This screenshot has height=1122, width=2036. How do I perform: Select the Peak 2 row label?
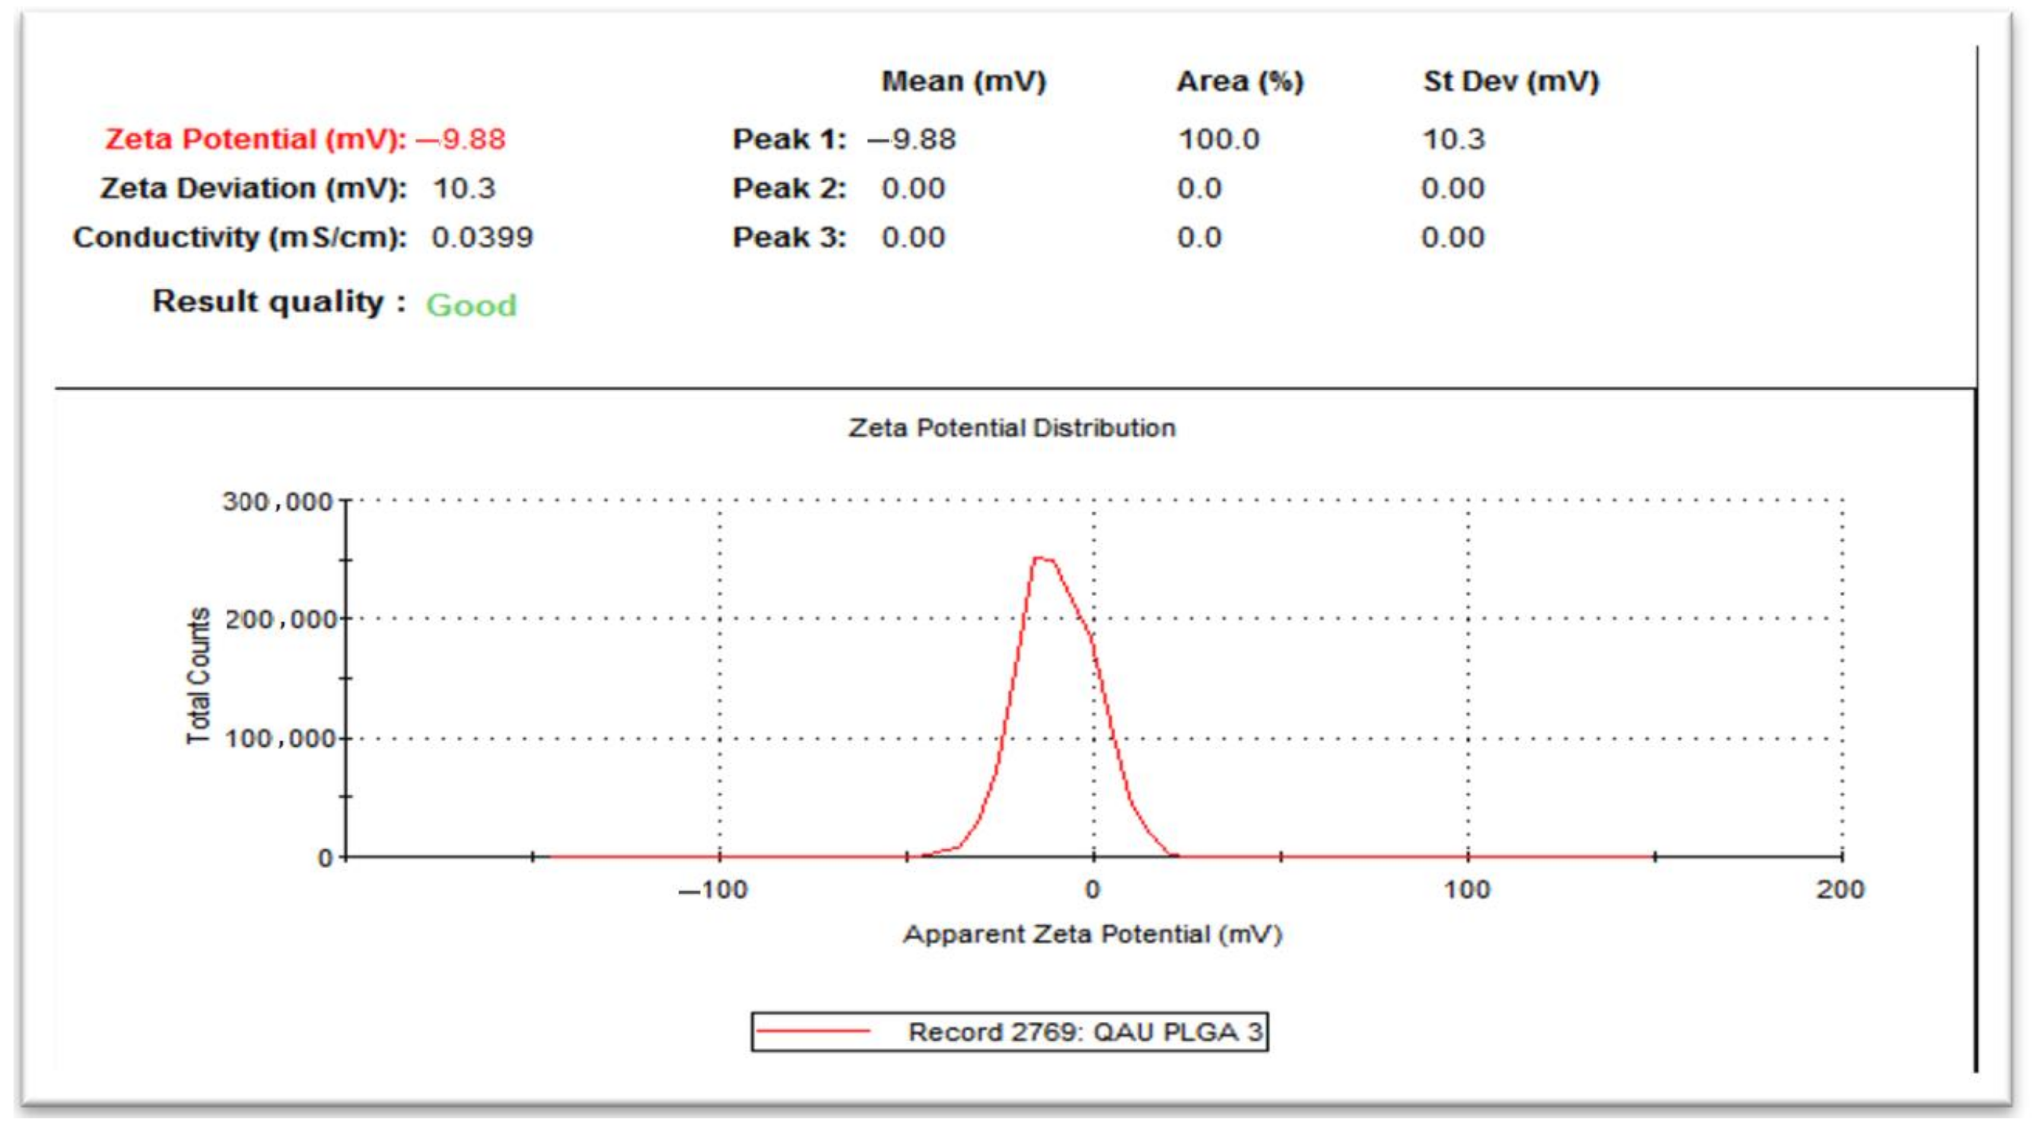pos(789,188)
